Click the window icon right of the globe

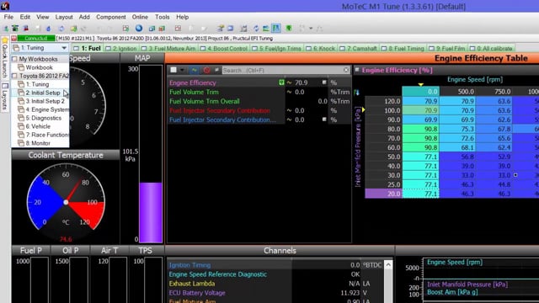152,29
